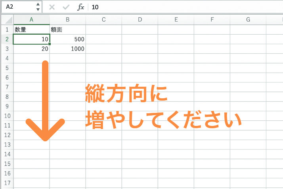This screenshot has height=189, width=283.
Task: Click cell B1 containing 額面
Action: point(67,29)
